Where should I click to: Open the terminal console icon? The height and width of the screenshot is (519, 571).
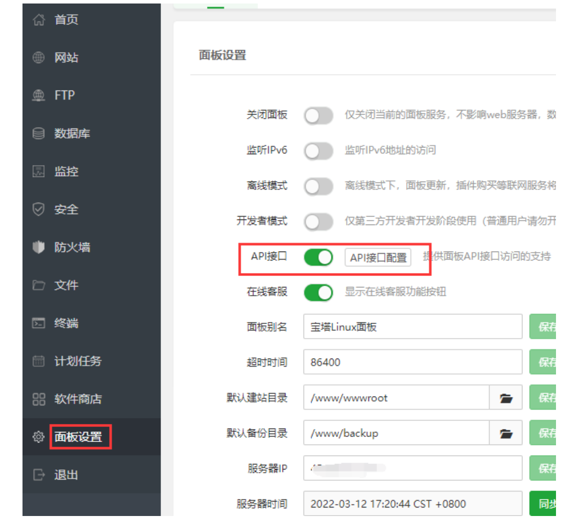38,323
